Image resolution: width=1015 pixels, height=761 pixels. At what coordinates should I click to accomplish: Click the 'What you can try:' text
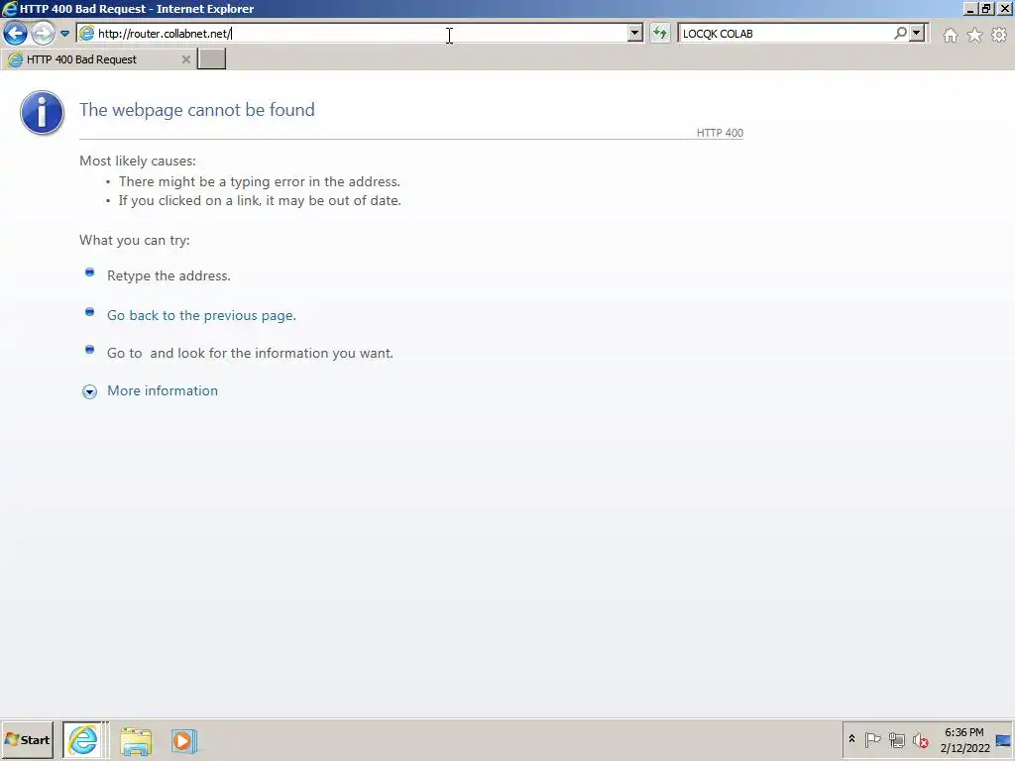tap(135, 240)
